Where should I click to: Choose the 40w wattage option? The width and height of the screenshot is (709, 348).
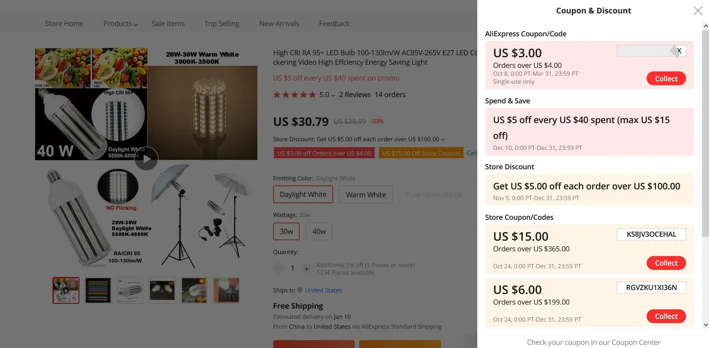tap(319, 232)
